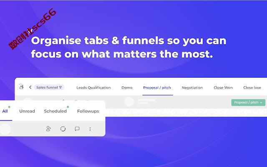The height and width of the screenshot is (167, 267).
Task: Expand the green Proposal / pitch dropdown
Action: click(x=248, y=102)
